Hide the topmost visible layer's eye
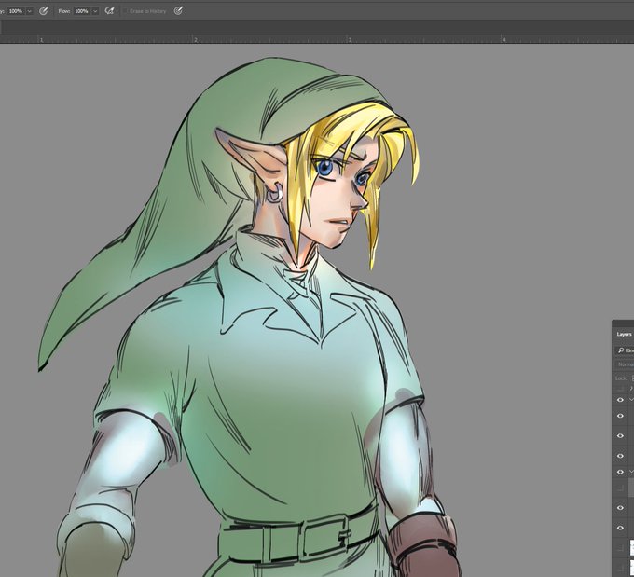634x577 pixels. [x=620, y=400]
